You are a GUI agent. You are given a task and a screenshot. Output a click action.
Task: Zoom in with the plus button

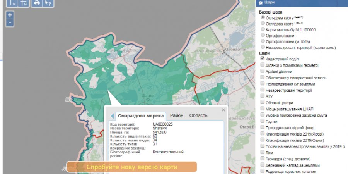(10, 15)
